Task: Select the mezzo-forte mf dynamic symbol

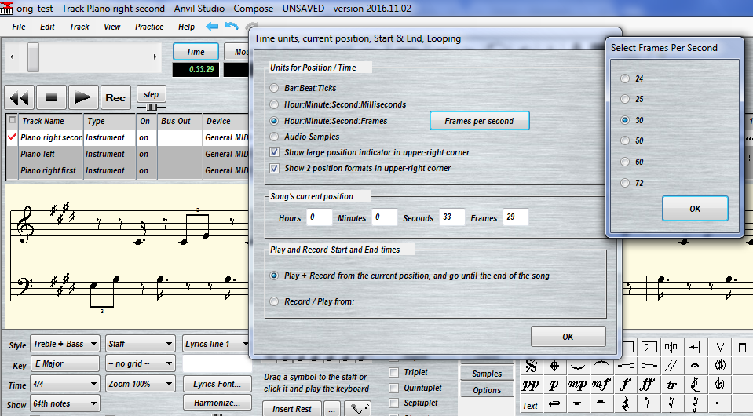Action: click(x=601, y=385)
